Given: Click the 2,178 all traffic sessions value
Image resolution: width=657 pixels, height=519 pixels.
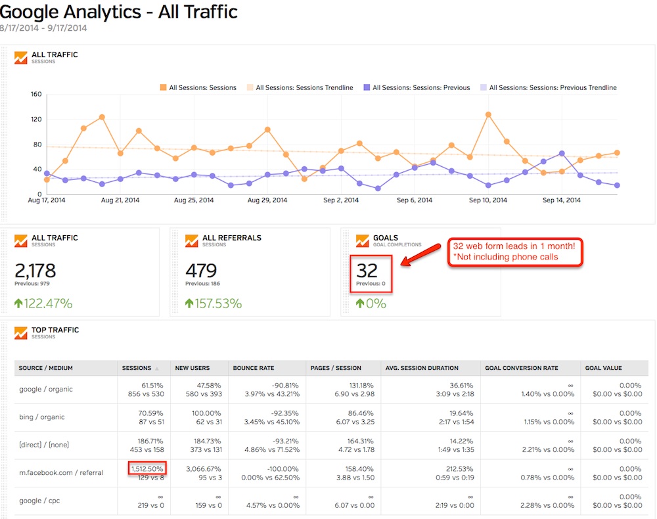Looking at the screenshot, I should (x=35, y=271).
